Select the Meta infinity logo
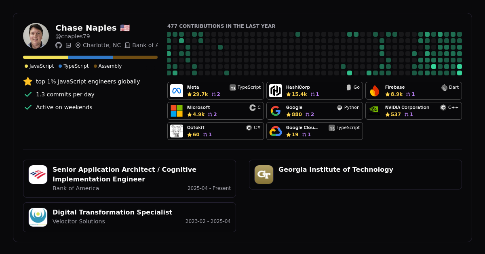 (x=177, y=90)
